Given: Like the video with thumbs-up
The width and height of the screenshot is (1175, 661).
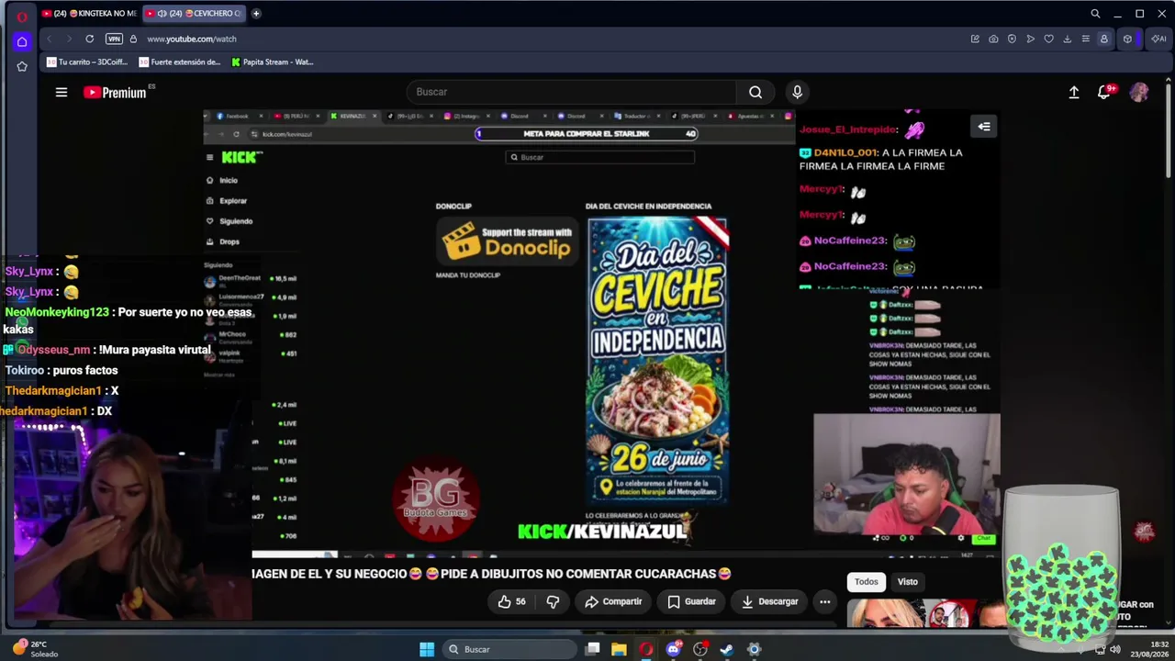Looking at the screenshot, I should 512,601.
